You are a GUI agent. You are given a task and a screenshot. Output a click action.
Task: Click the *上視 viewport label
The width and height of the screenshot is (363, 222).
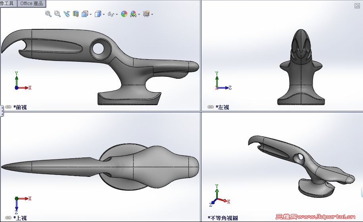tap(20, 218)
